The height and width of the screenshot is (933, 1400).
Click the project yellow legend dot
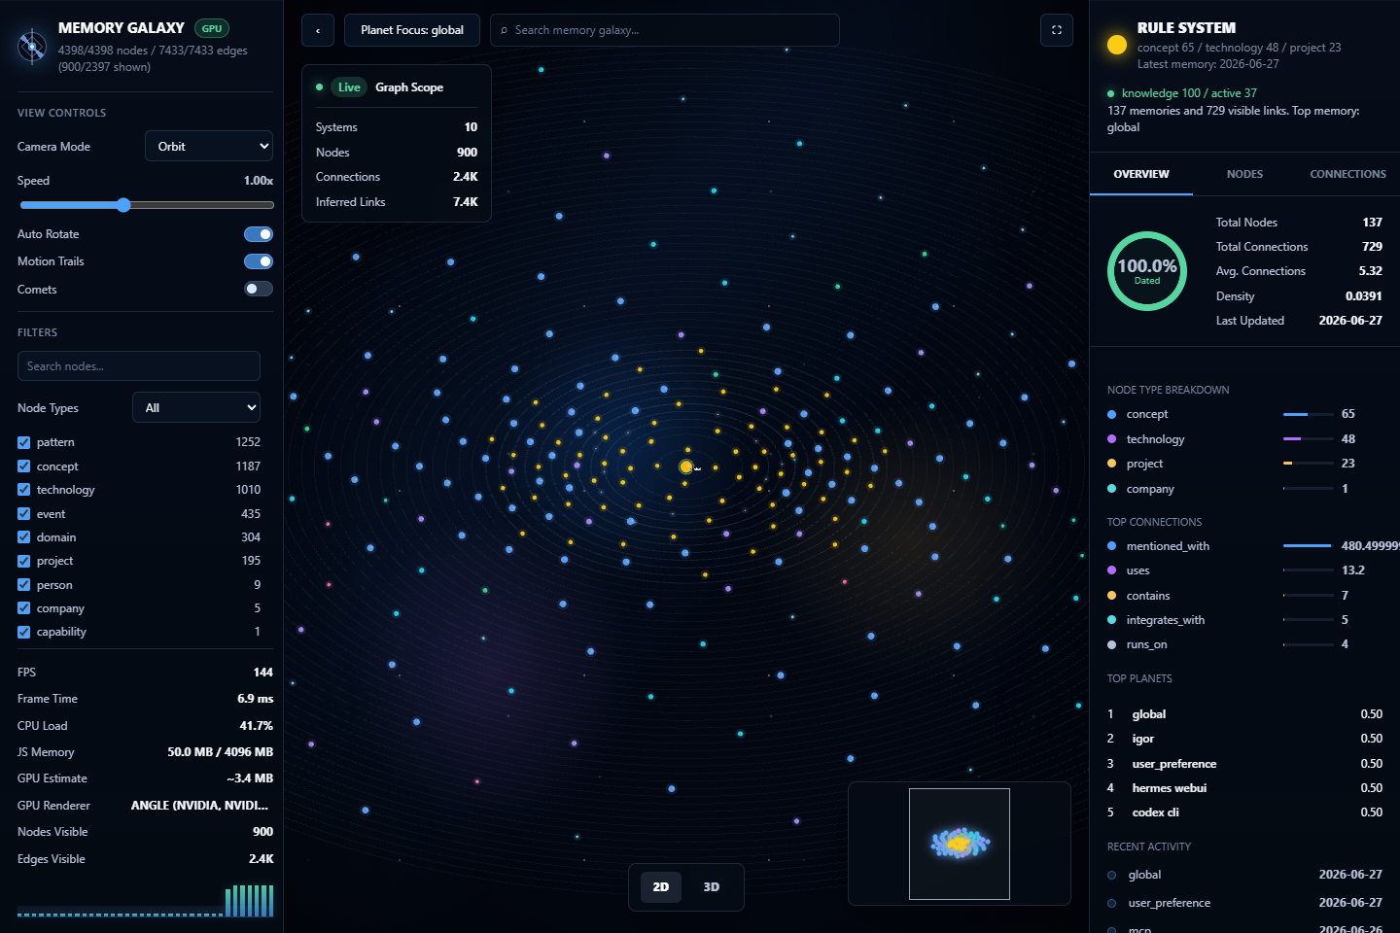1112,464
